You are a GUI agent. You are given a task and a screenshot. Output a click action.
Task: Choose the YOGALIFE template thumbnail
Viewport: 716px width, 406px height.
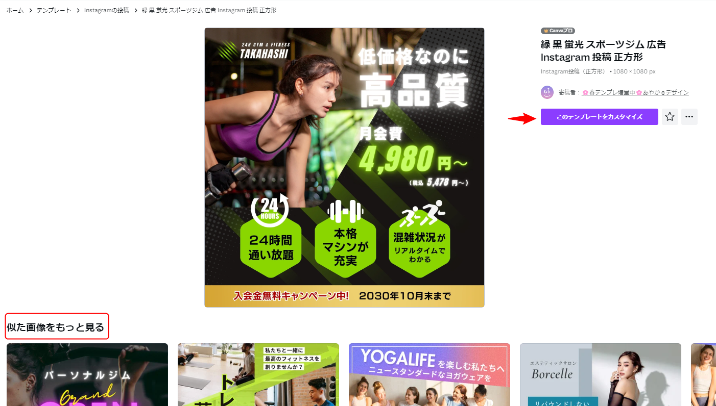tap(429, 375)
